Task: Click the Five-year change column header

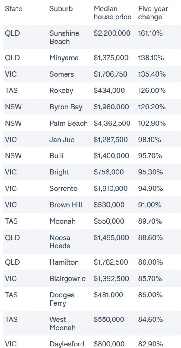Action: click(x=153, y=13)
